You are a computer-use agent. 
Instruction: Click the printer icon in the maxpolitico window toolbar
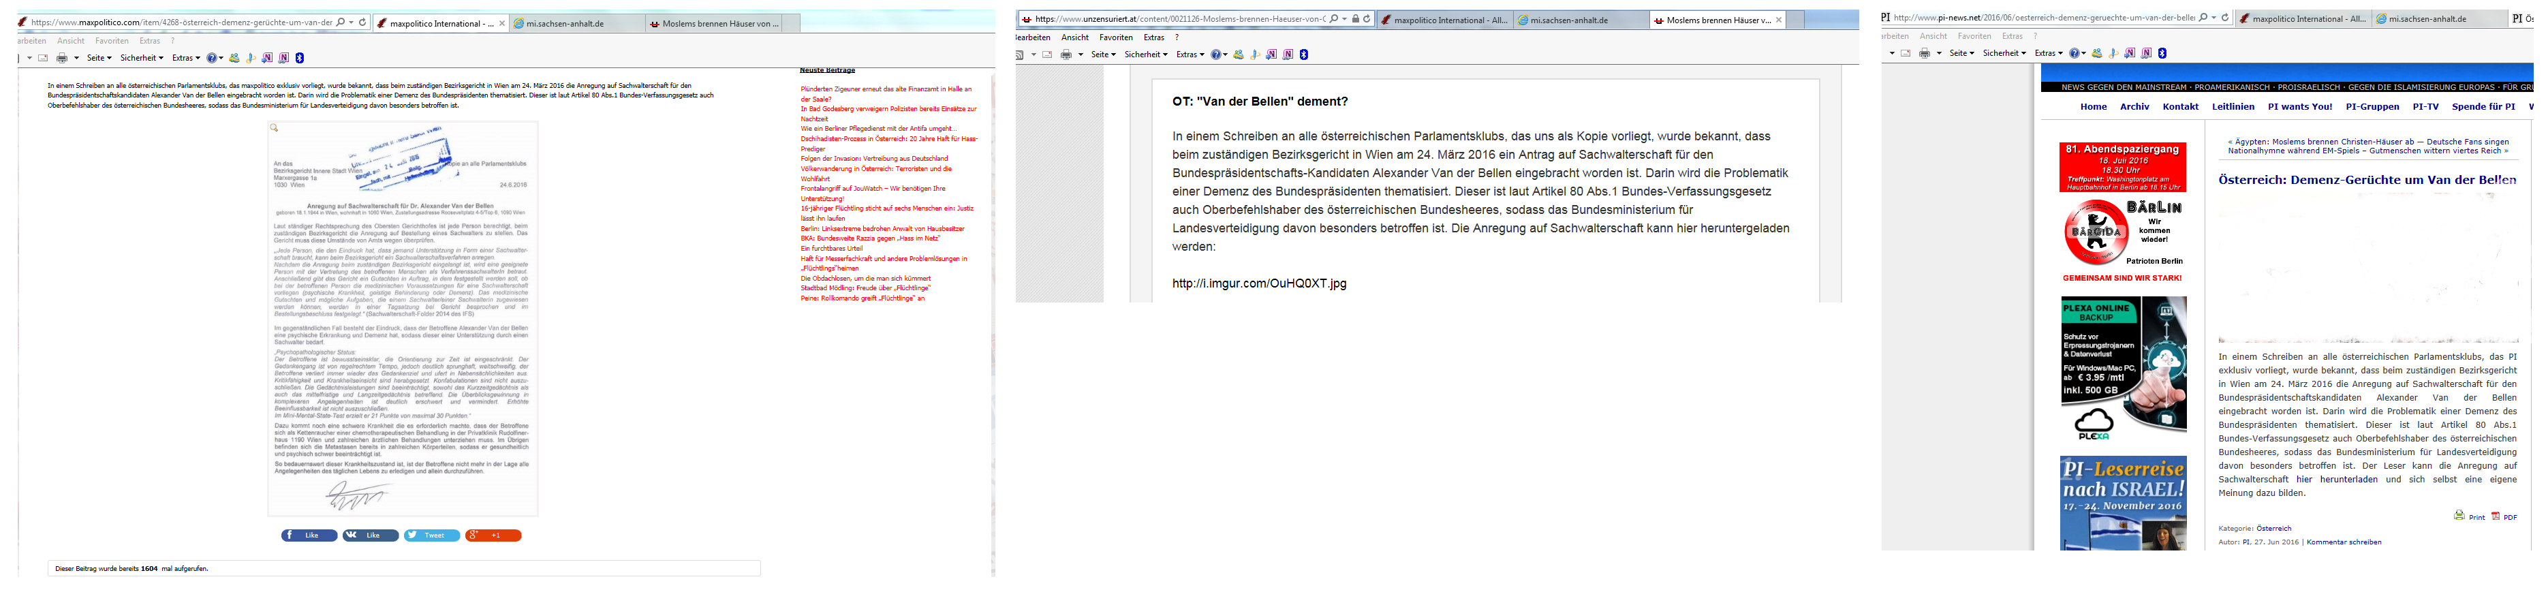pos(61,59)
